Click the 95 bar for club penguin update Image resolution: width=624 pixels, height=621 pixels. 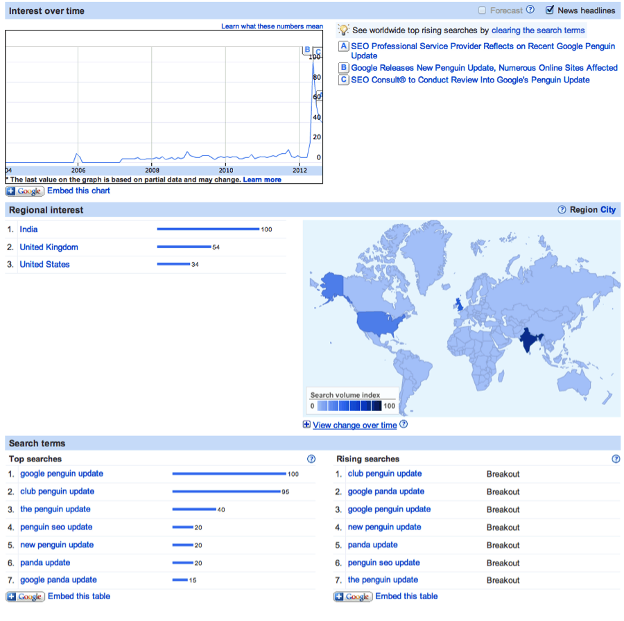[226, 491]
